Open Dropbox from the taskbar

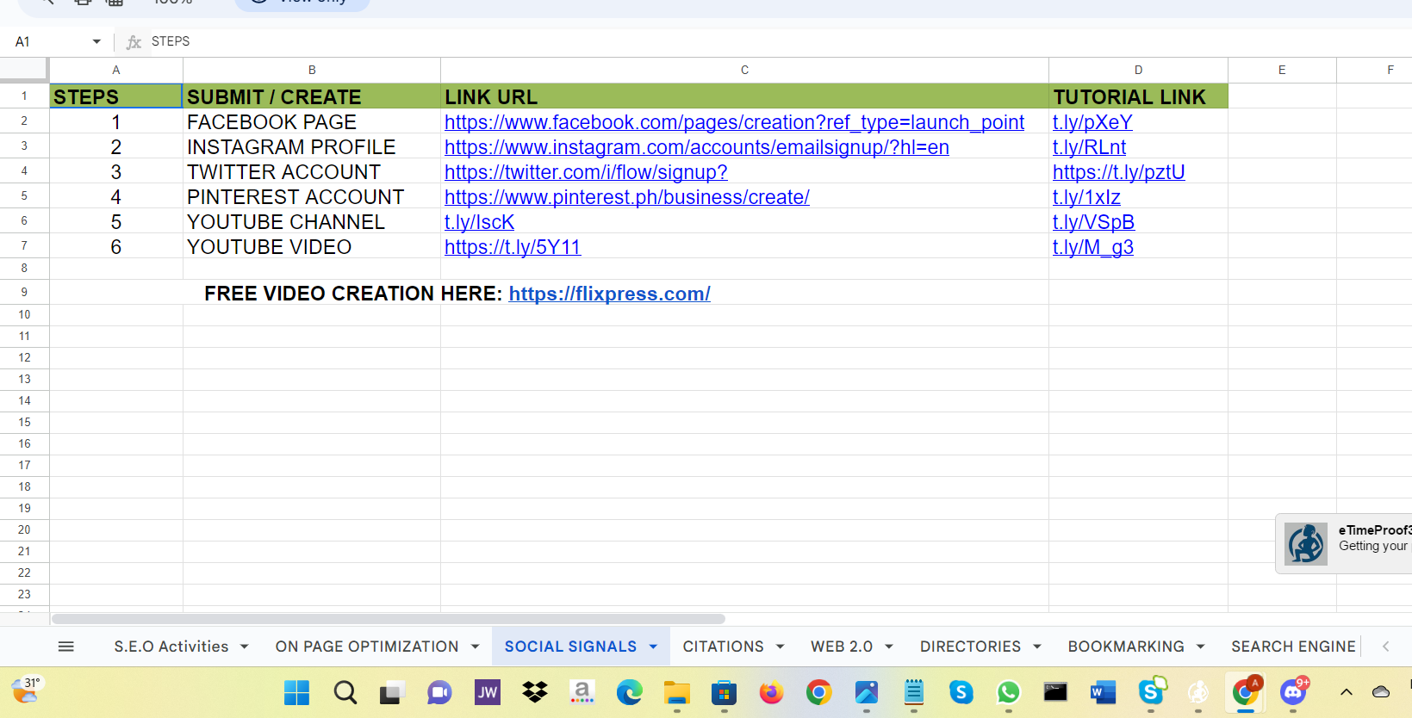(x=535, y=692)
